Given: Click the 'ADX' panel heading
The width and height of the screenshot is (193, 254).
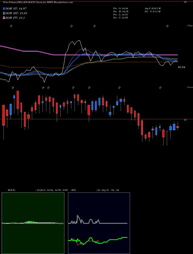Looking at the screenshot, I should pos(74,190).
